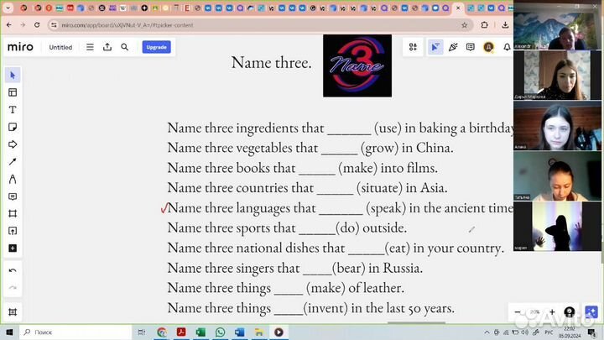
Task: Bookmark the page with the star icon
Action: pos(464,25)
